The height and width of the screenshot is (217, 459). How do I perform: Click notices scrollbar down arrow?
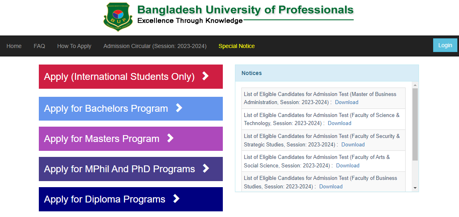(x=415, y=188)
